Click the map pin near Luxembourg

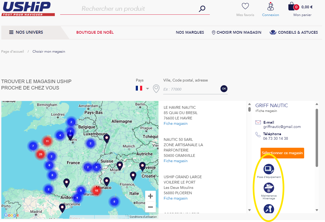(107, 139)
